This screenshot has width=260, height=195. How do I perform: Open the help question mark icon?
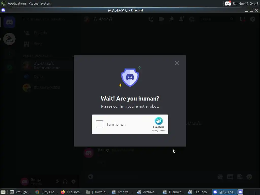click(253, 19)
